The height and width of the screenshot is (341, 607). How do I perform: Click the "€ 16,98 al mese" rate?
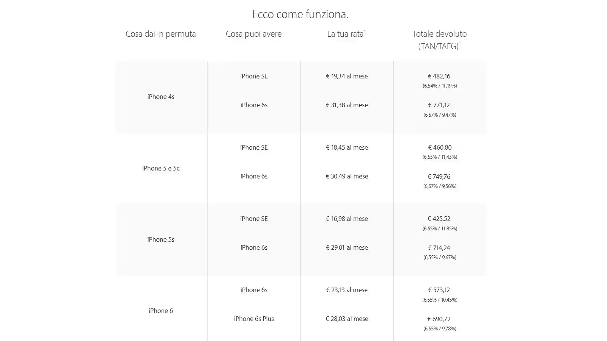(347, 219)
